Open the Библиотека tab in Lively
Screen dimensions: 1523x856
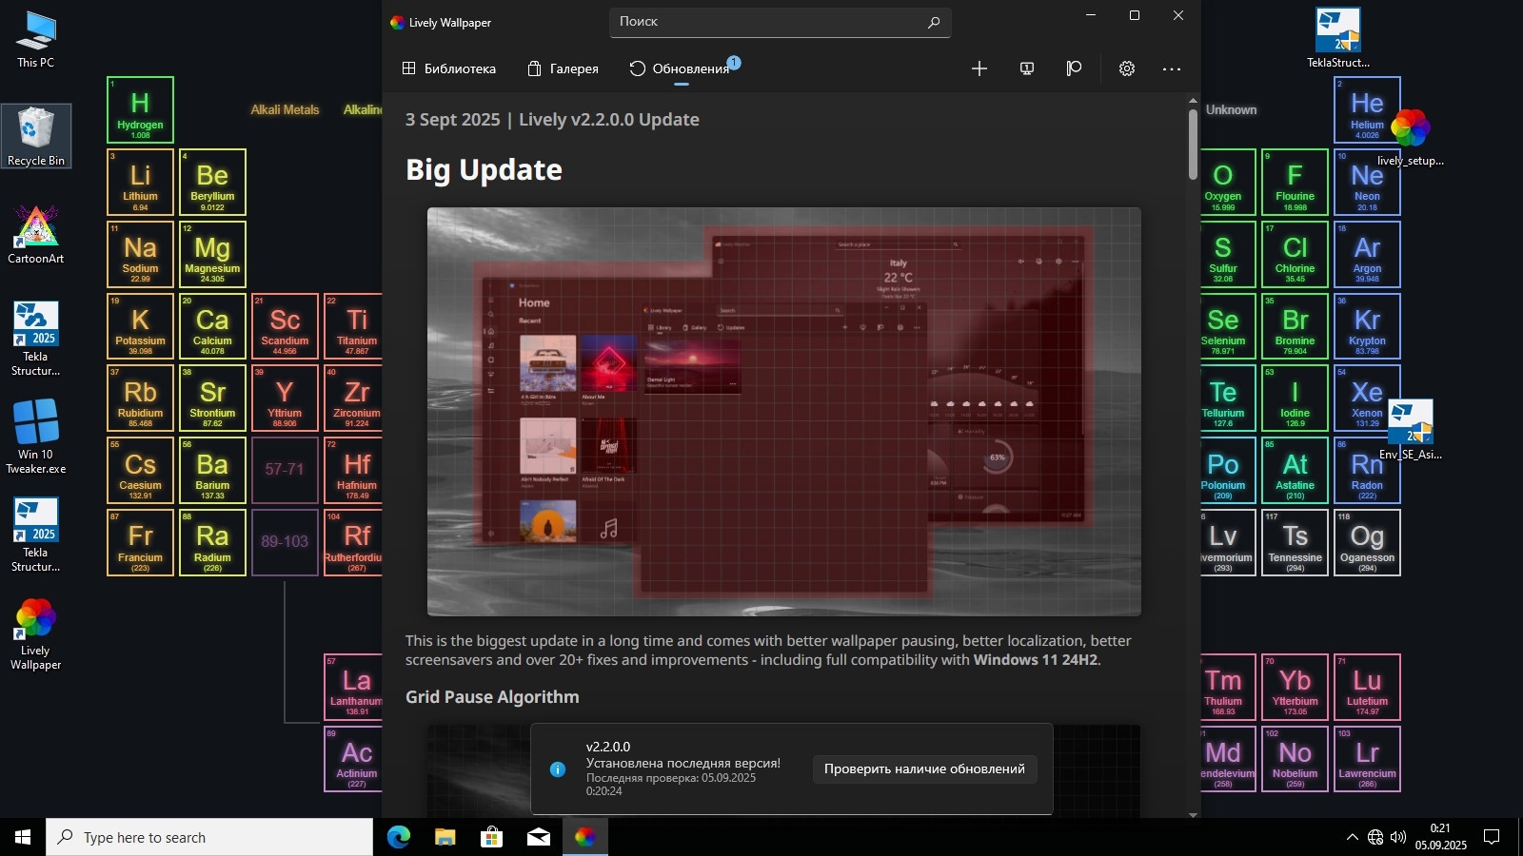tap(449, 68)
